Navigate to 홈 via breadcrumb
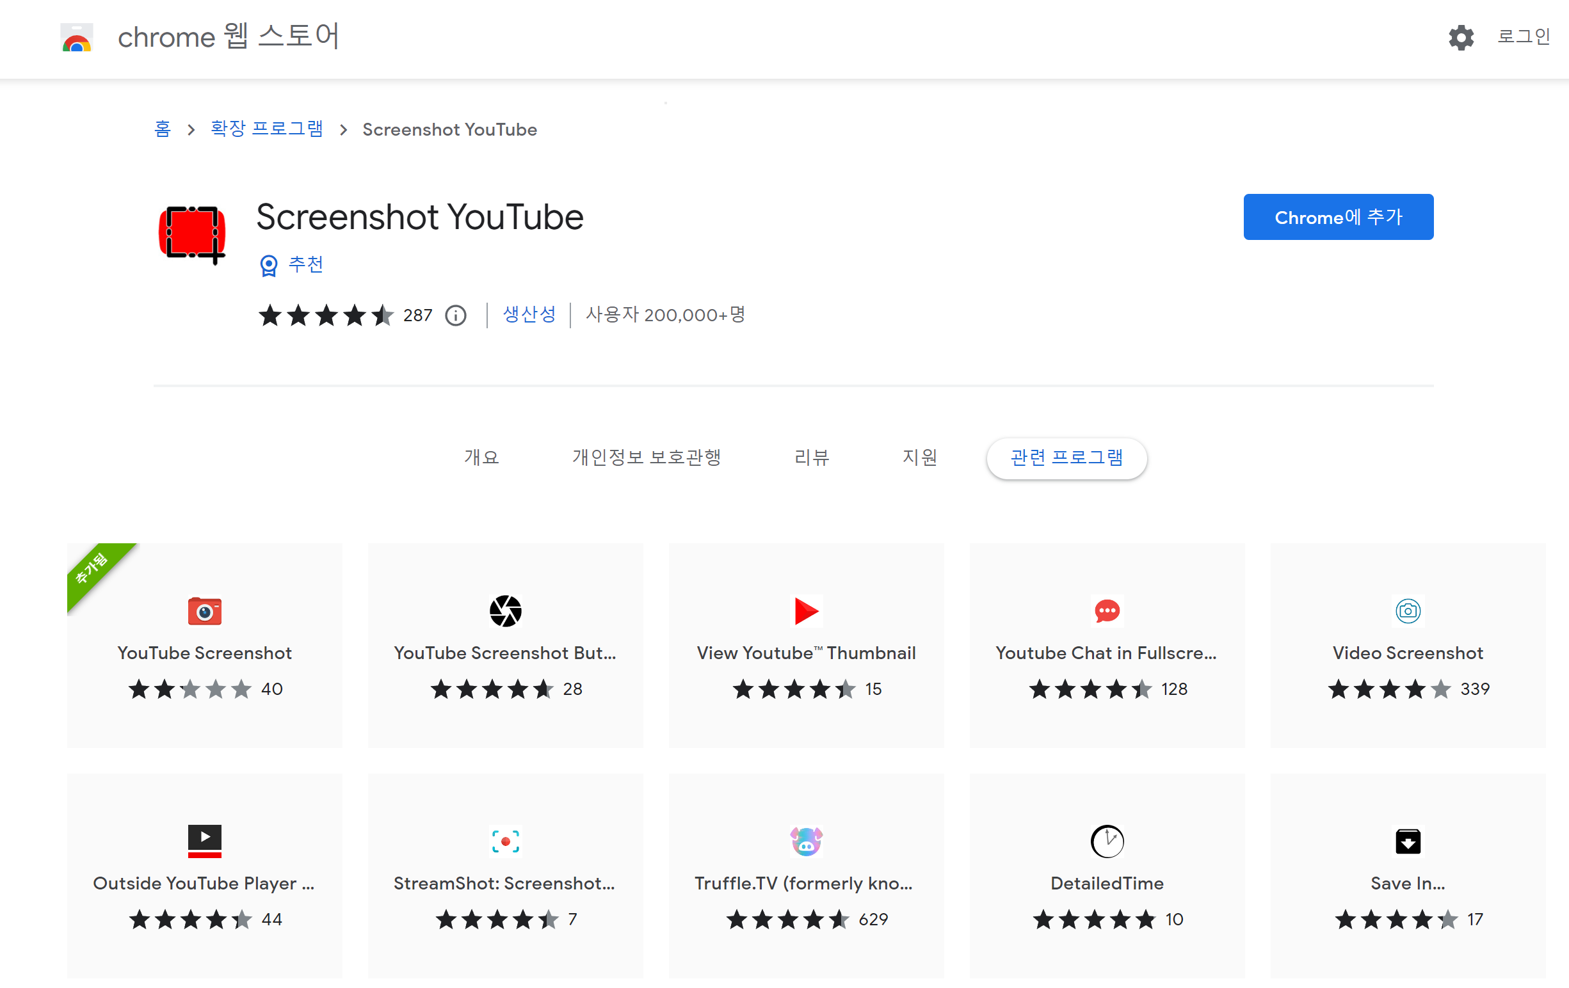The width and height of the screenshot is (1569, 988). pyautogui.click(x=163, y=129)
